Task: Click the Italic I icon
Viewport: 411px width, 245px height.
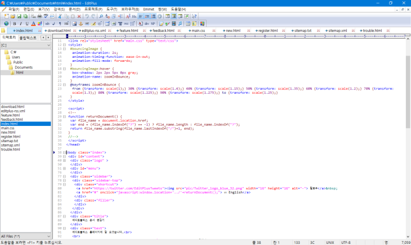Action: pos(20,24)
